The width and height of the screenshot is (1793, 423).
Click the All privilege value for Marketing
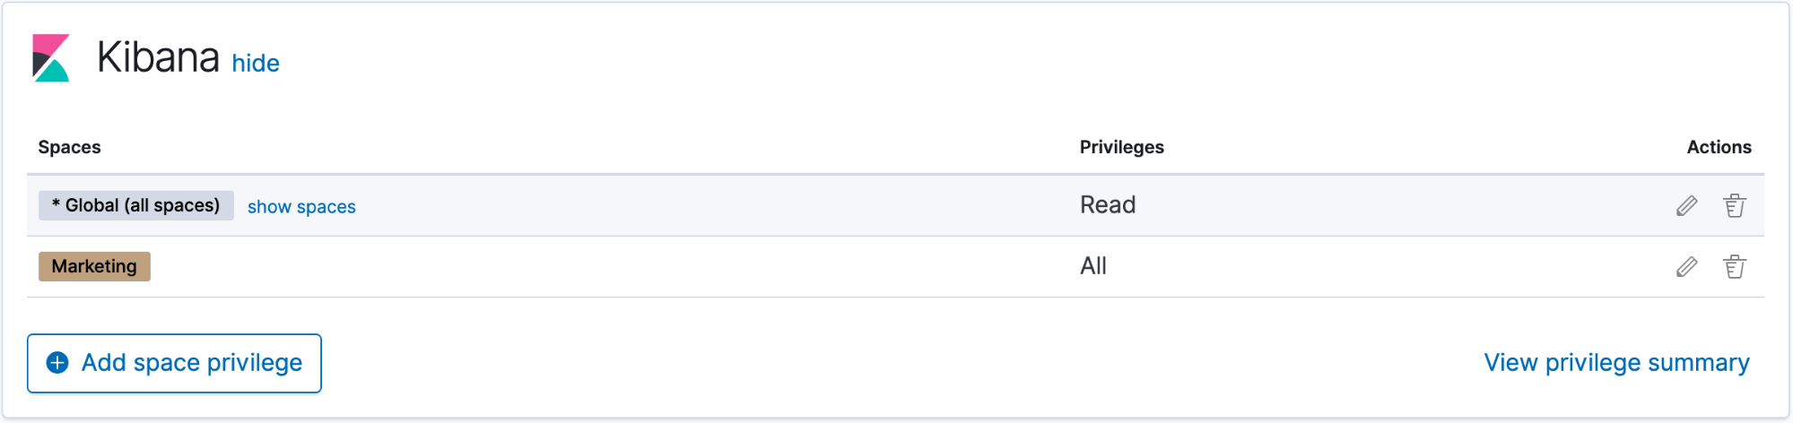1093,266
